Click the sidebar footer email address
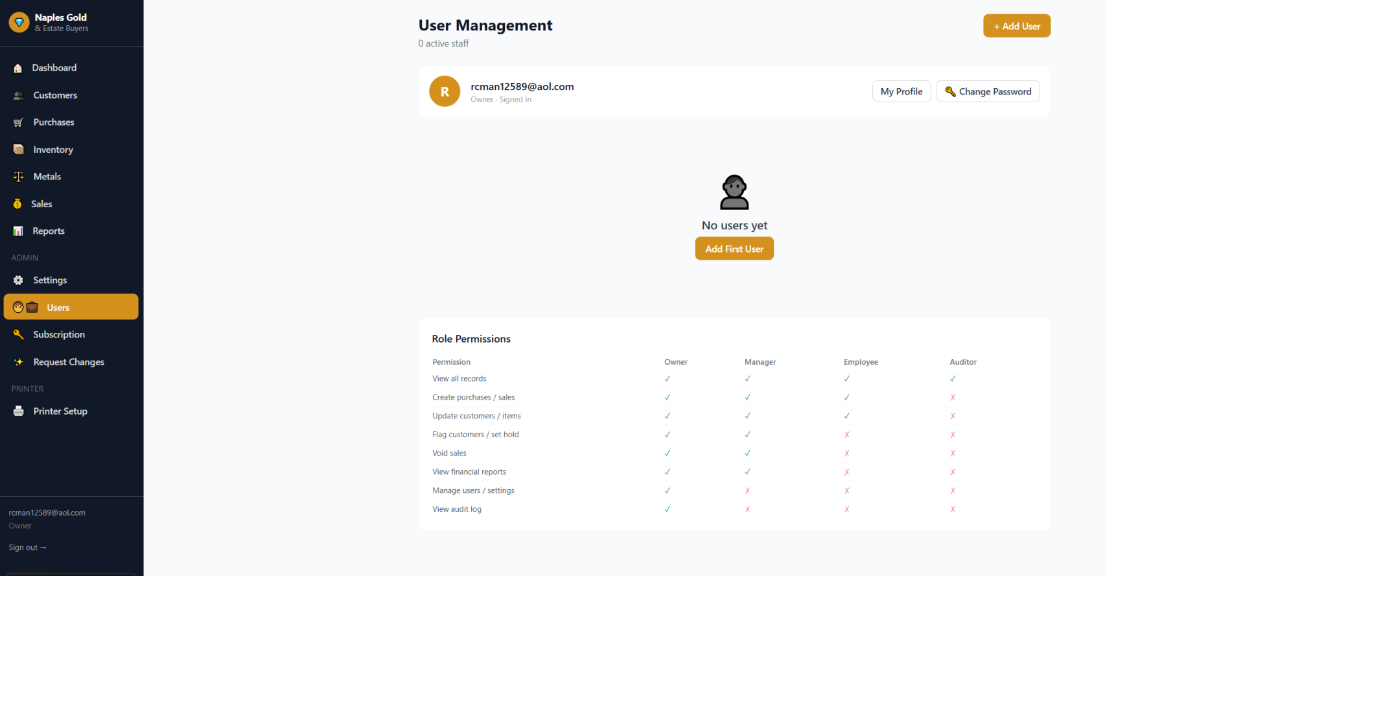The height and width of the screenshot is (719, 1383). click(x=47, y=512)
